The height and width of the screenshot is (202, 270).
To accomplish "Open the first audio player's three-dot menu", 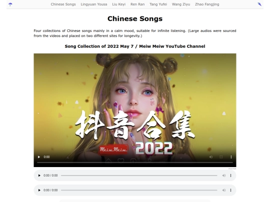I will (230, 176).
